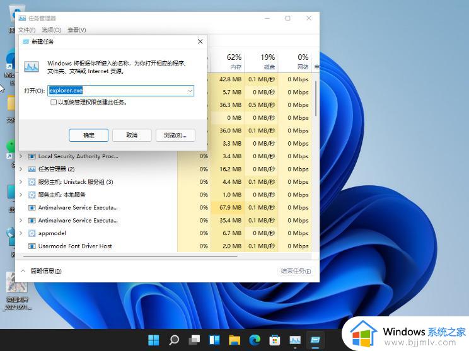The height and width of the screenshot is (351, 469).
Task: Click 取消 in new task dialog
Action: pyautogui.click(x=132, y=135)
